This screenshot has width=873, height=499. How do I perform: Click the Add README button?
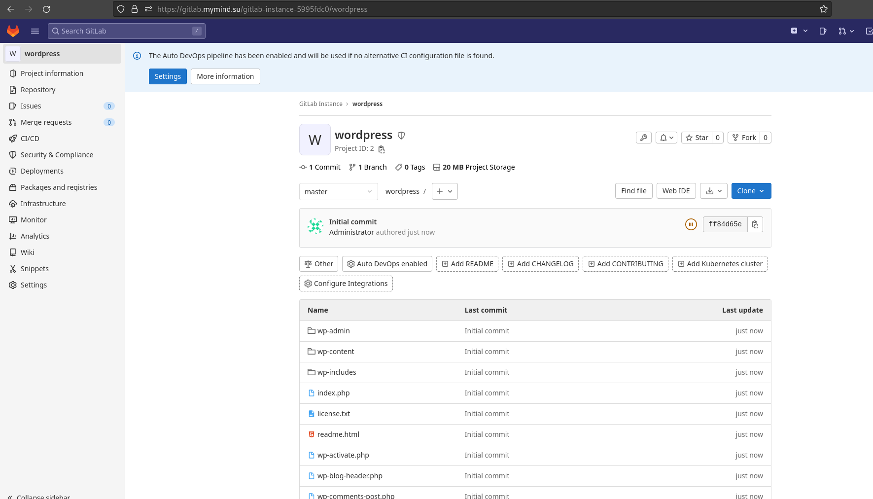point(467,264)
